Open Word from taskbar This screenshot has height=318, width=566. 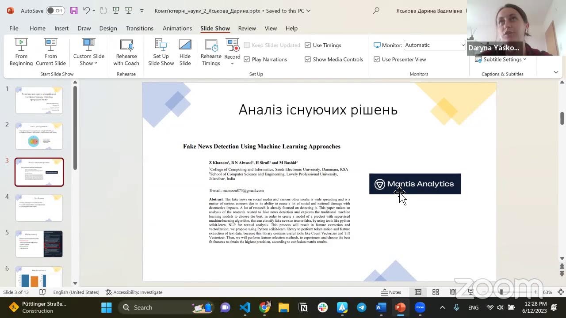coord(381,307)
